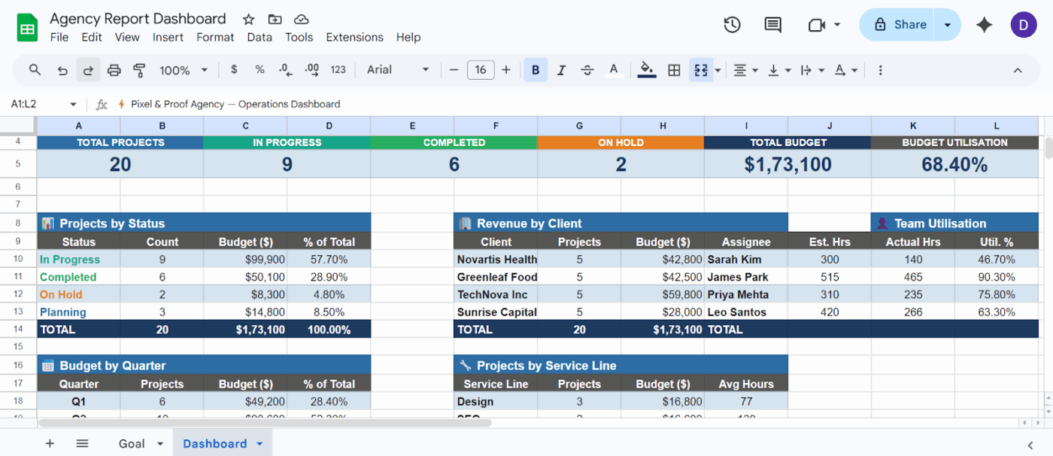
Task: Open the Borders menu icon
Action: tap(673, 69)
